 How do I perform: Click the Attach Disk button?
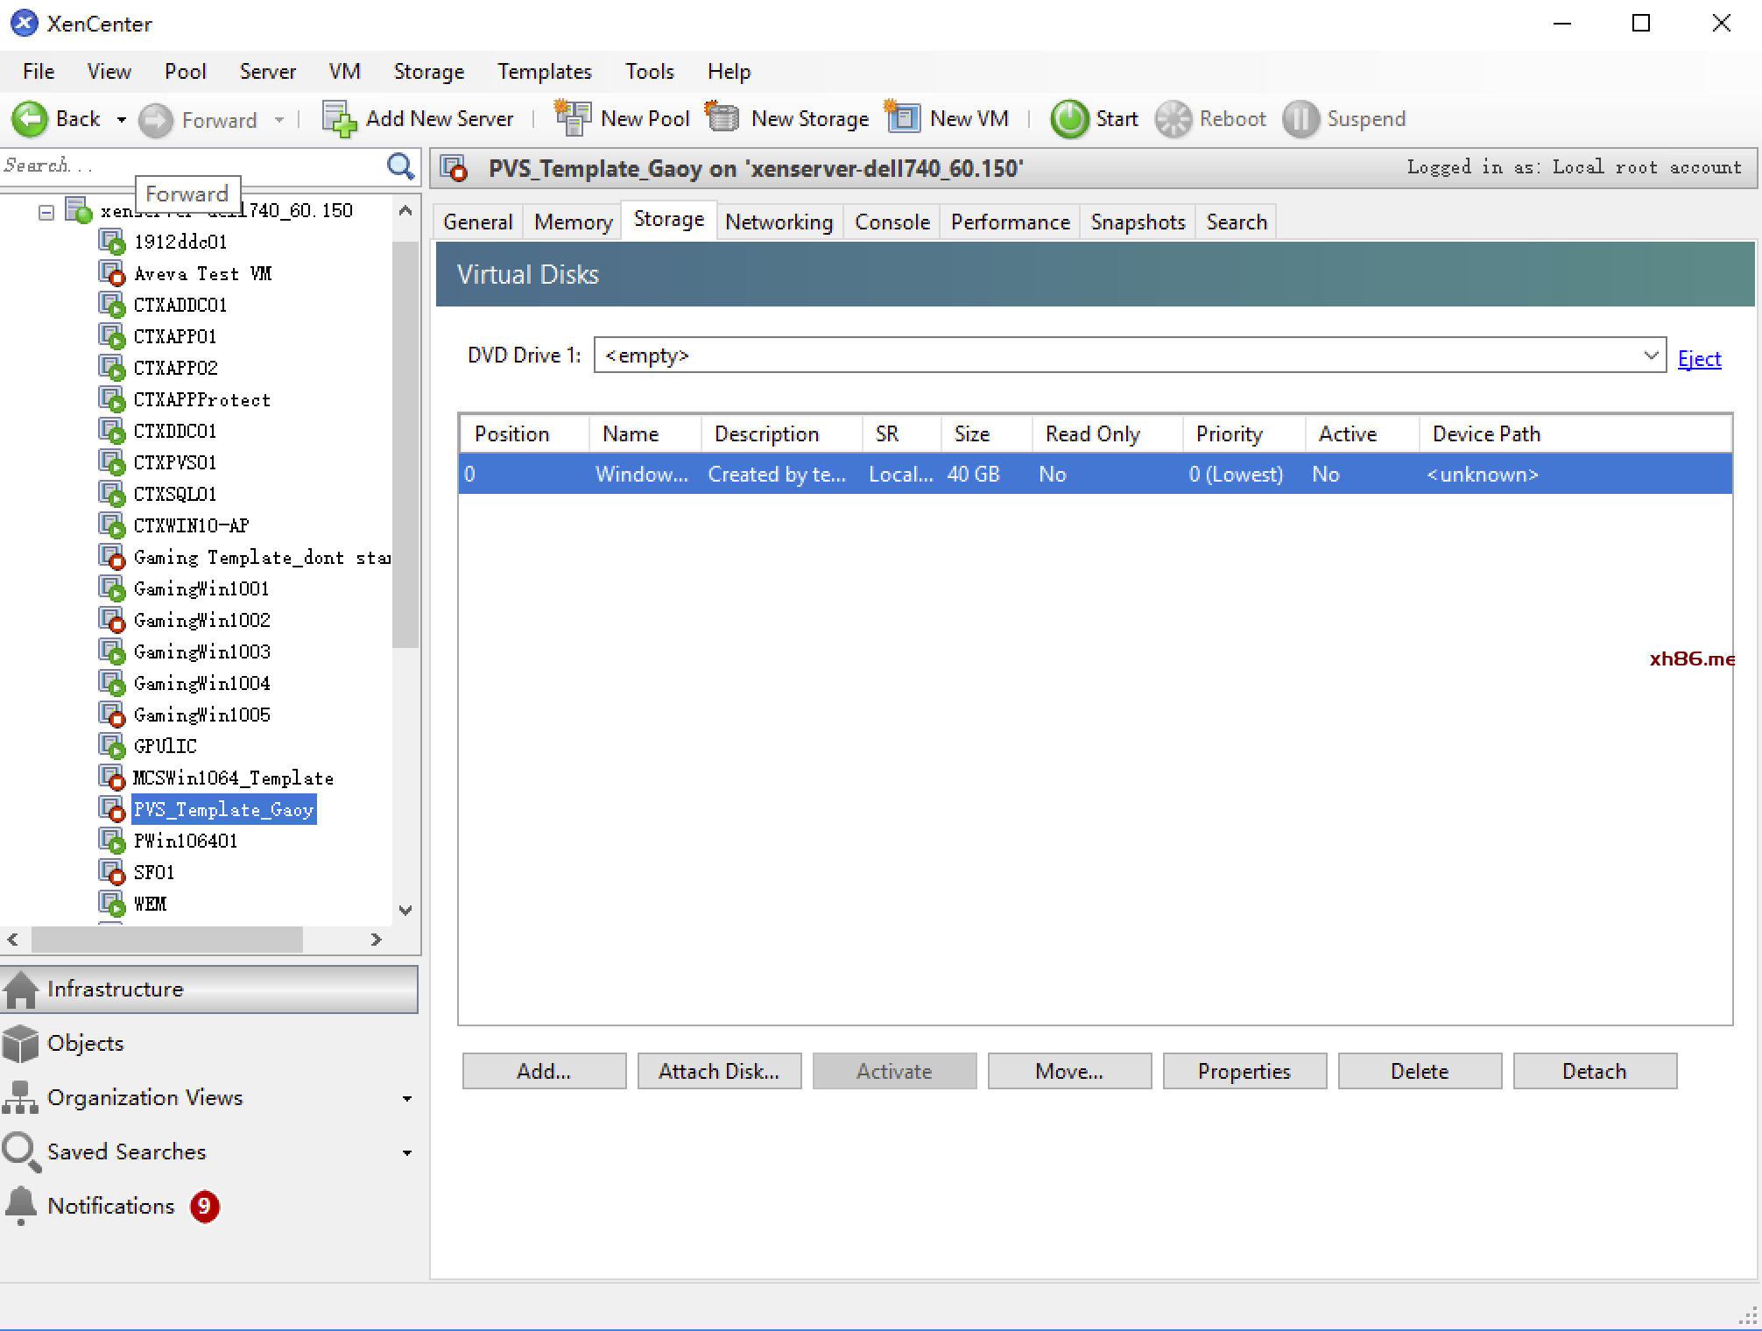point(717,1071)
